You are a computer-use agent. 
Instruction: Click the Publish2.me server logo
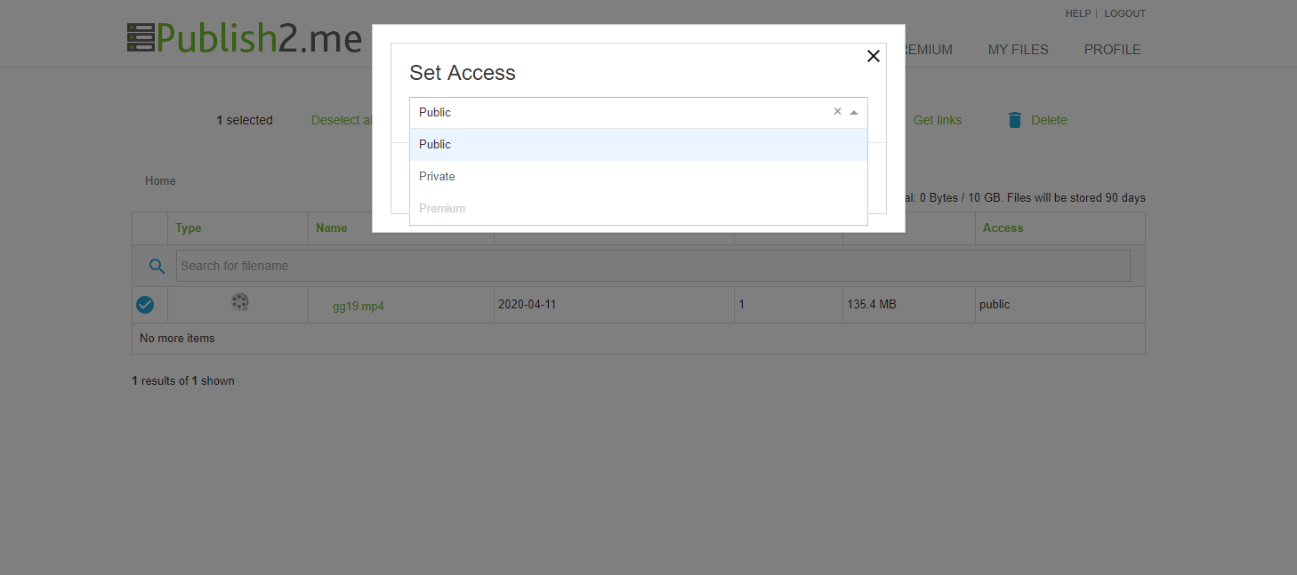(x=245, y=38)
